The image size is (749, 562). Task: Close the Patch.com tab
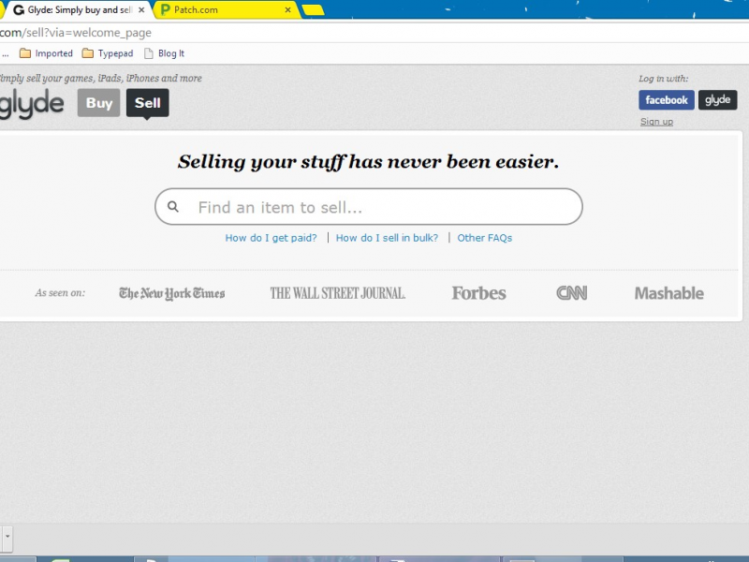click(287, 9)
